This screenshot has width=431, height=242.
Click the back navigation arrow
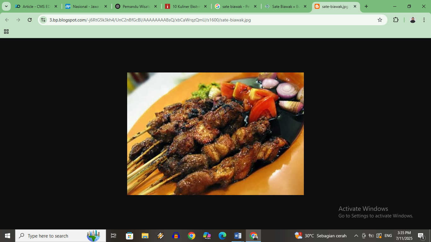(7, 20)
